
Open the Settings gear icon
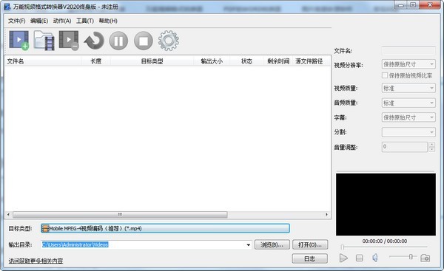[169, 41]
